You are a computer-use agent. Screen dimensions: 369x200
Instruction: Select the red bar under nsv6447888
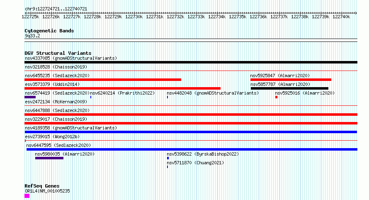[x=191, y=115]
